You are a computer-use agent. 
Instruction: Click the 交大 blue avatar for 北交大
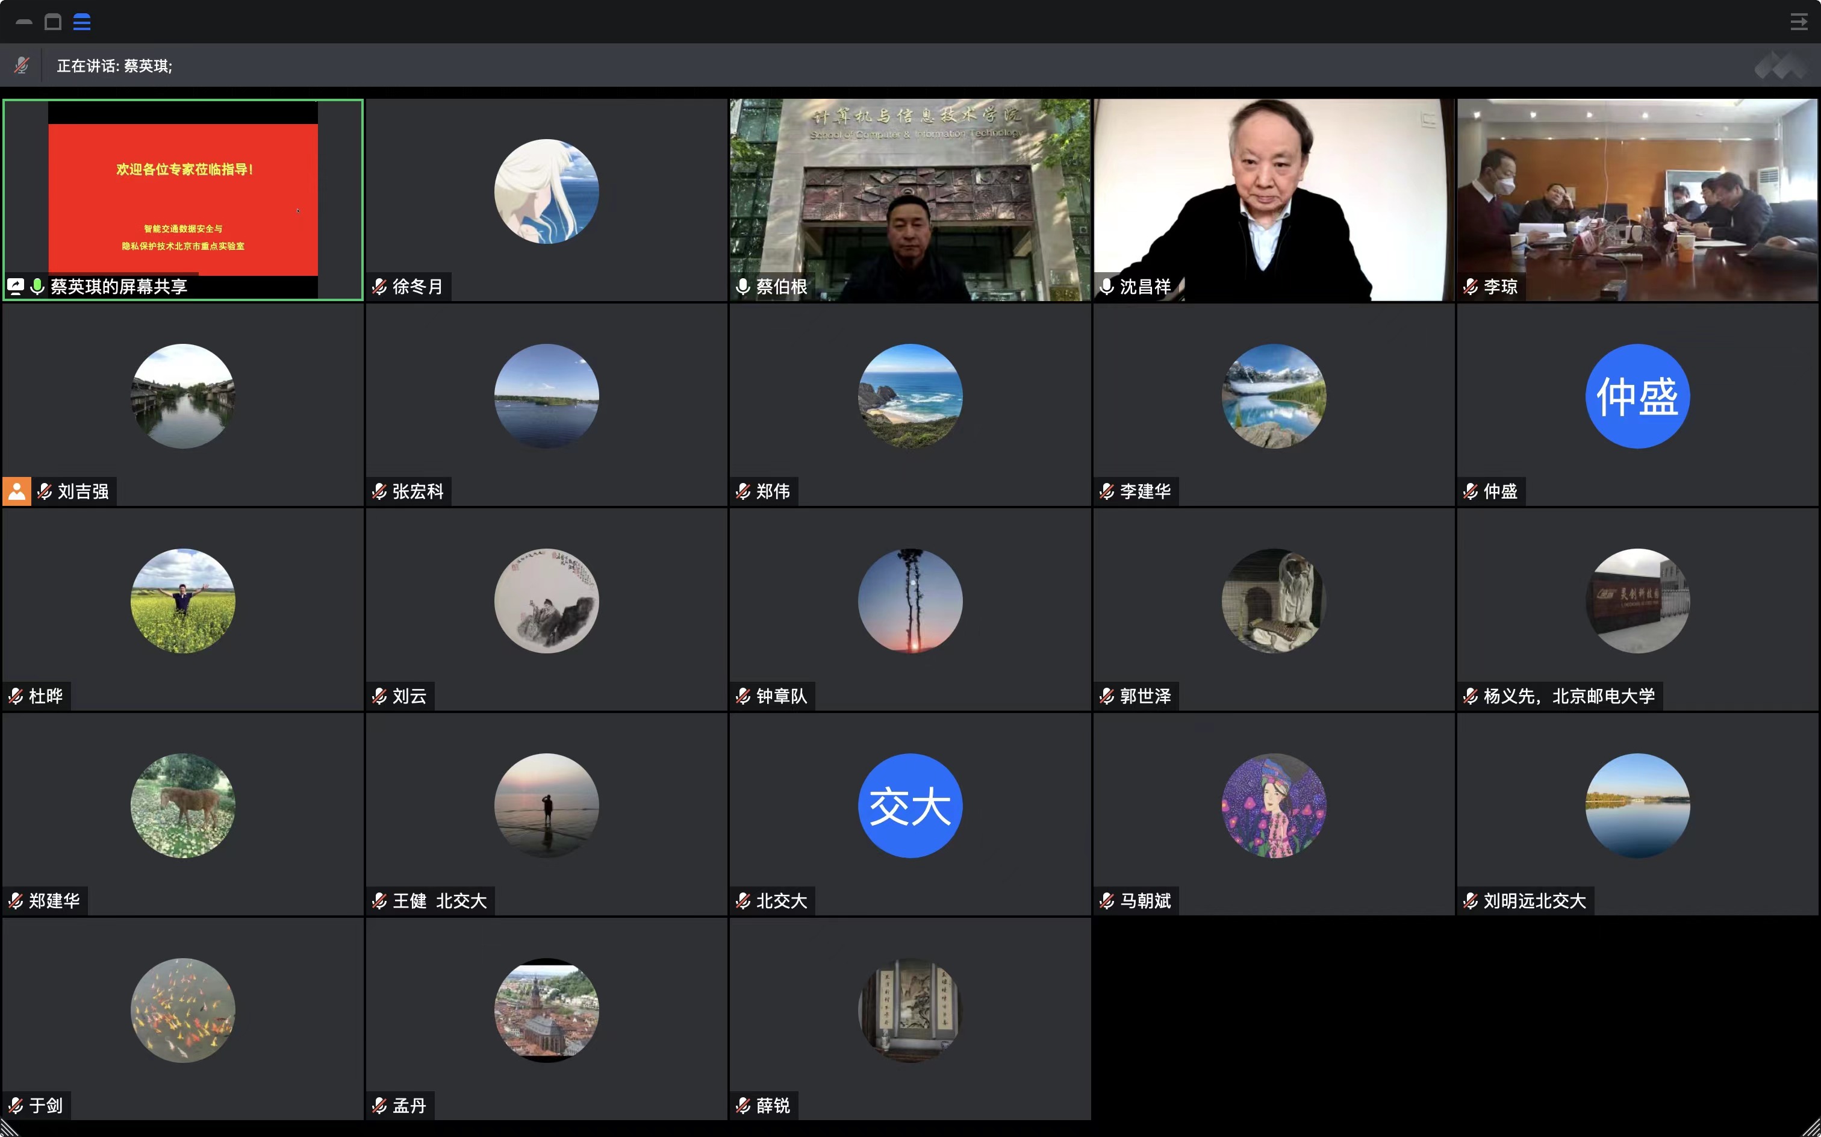click(x=910, y=805)
